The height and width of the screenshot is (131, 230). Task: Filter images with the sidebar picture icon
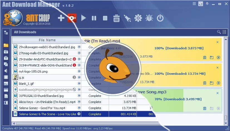(x=6, y=84)
